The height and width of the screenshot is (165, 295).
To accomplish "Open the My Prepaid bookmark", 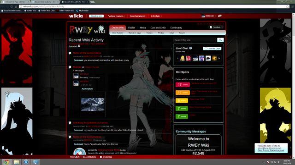I will point(82,11).
